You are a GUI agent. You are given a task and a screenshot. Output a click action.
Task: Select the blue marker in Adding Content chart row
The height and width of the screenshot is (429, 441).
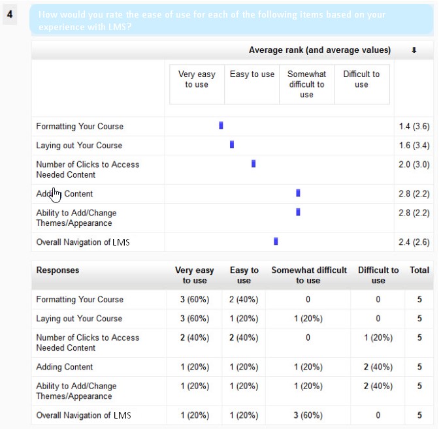[x=298, y=193]
